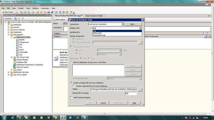Select the Full-Text Search node
Viewport: 214px width, 120px height.
coord(22,67)
